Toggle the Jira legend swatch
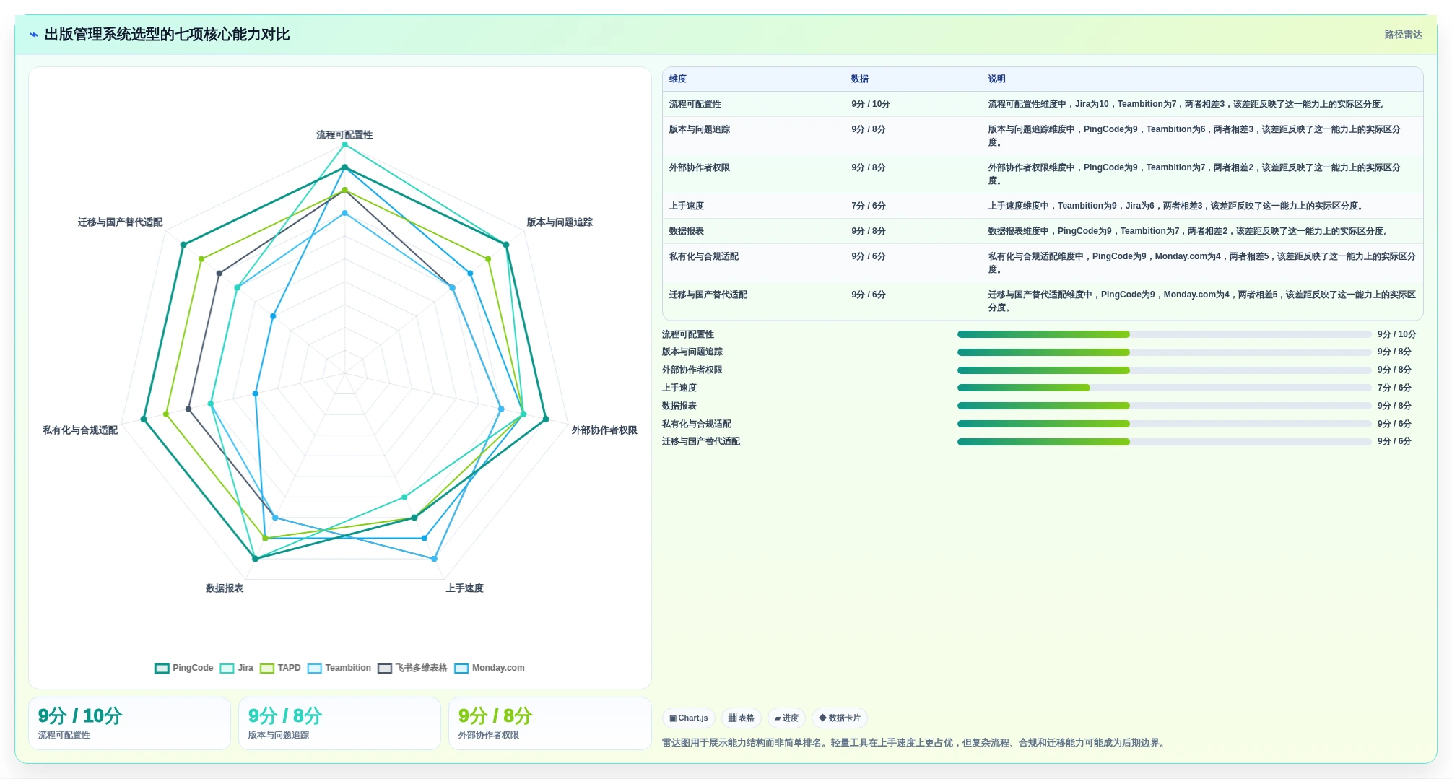This screenshot has width=1452, height=779. 227,668
